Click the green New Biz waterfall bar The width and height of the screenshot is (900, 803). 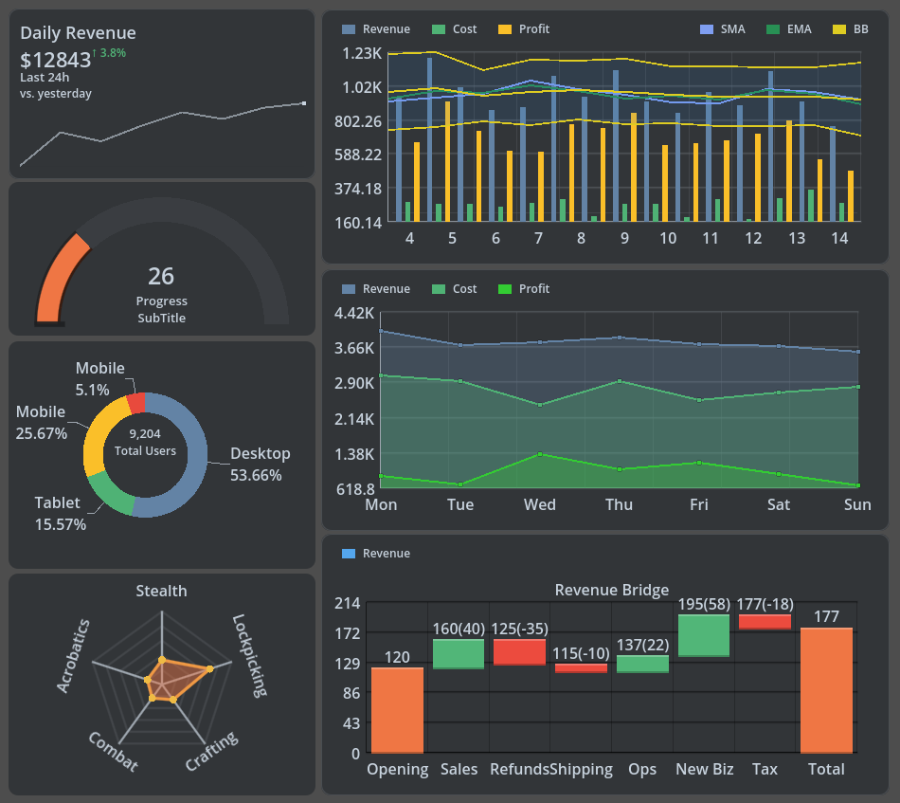click(704, 635)
